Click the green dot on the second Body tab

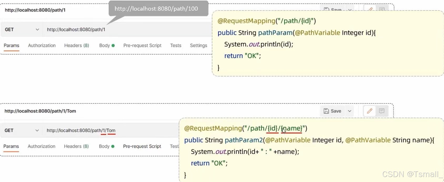click(113, 146)
